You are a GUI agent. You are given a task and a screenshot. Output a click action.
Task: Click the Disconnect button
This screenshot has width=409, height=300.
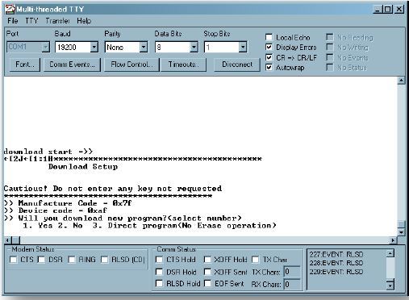tap(237, 65)
